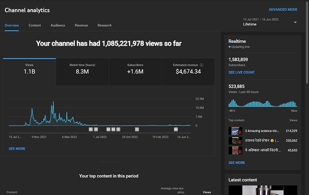Click SEE MORE under realtime Top content
The width and height of the screenshot is (309, 195).
(236, 163)
